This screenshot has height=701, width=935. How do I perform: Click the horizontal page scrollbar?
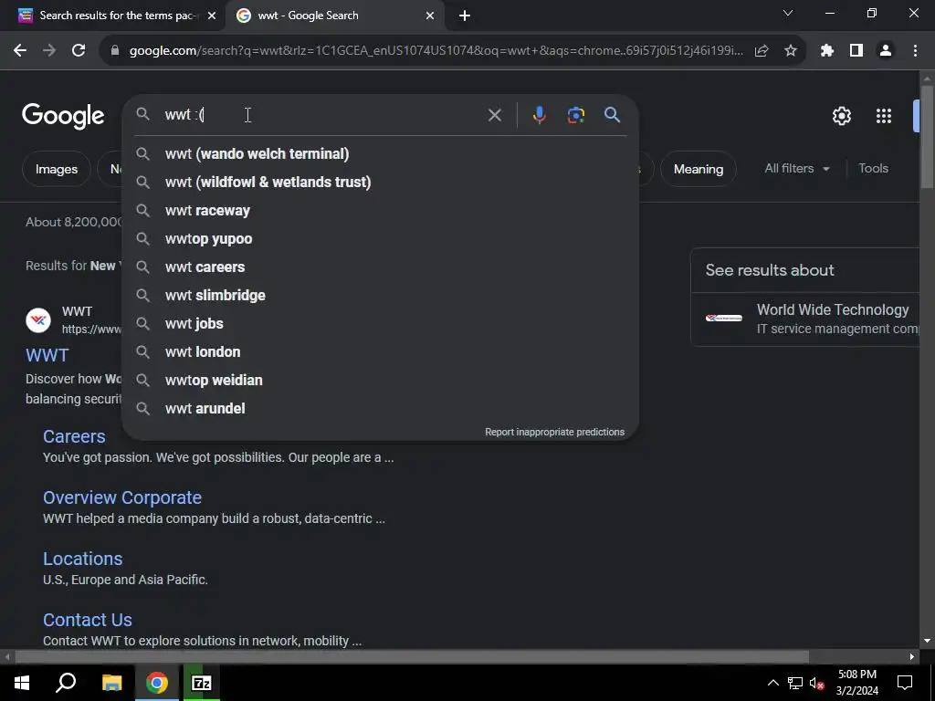point(412,657)
